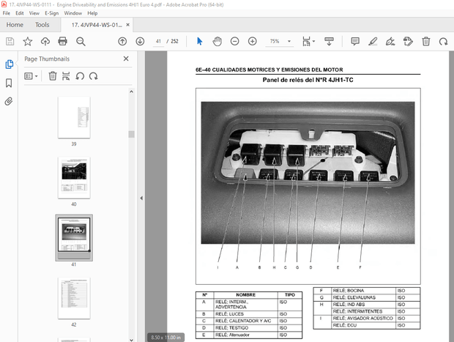Collapse the navigation pane with the side arrow
This screenshot has width=454, height=342.
(x=141, y=198)
